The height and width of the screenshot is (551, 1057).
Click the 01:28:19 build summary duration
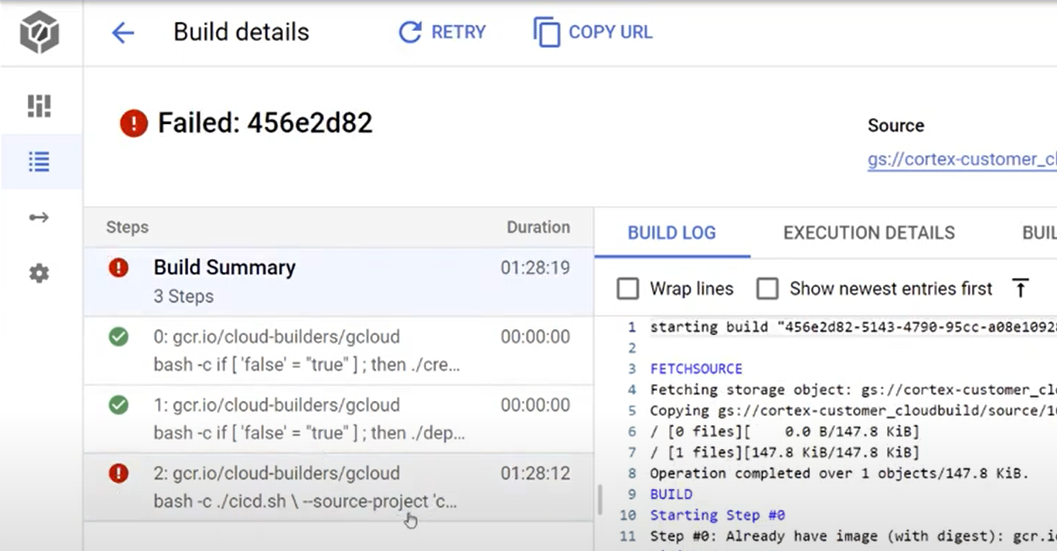[535, 268]
